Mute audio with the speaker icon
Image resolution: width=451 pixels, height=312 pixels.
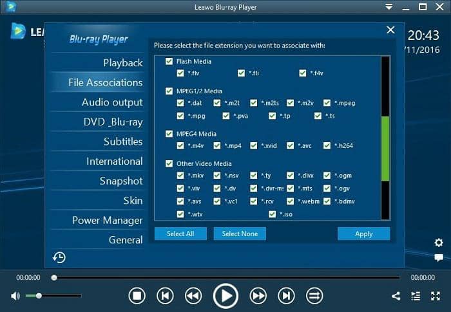tap(15, 296)
